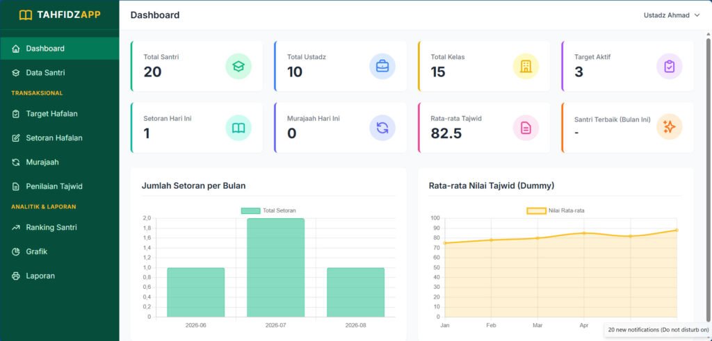Viewport: 712px width, 341px height.
Task: Expand the Ustadz Ahmad user dropdown
Action: coord(672,15)
